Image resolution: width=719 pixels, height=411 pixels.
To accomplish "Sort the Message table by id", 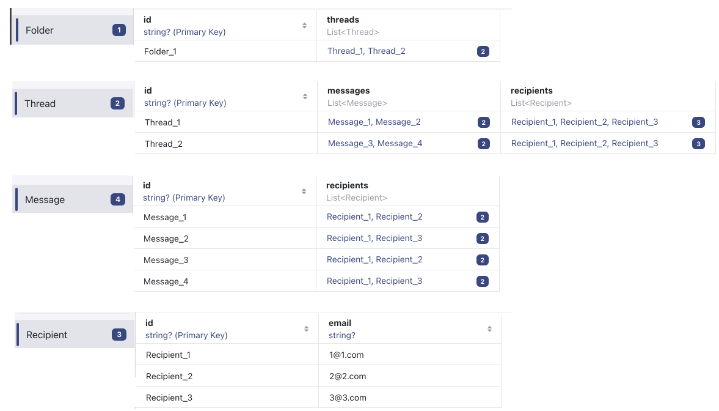I will (304, 191).
